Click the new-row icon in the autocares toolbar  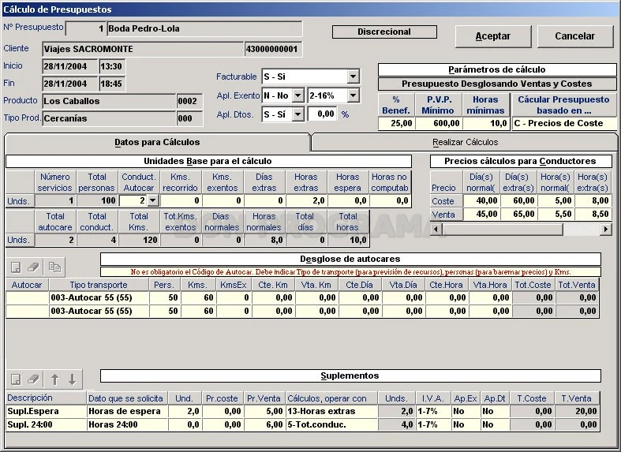click(x=16, y=267)
